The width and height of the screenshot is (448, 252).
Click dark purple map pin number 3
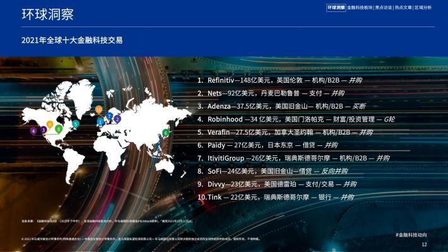[x=44, y=130]
